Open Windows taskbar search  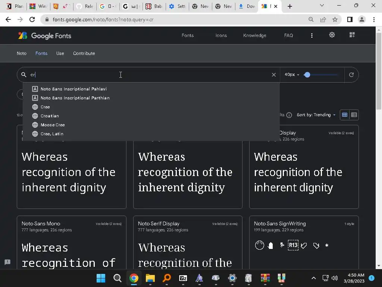pos(117,278)
